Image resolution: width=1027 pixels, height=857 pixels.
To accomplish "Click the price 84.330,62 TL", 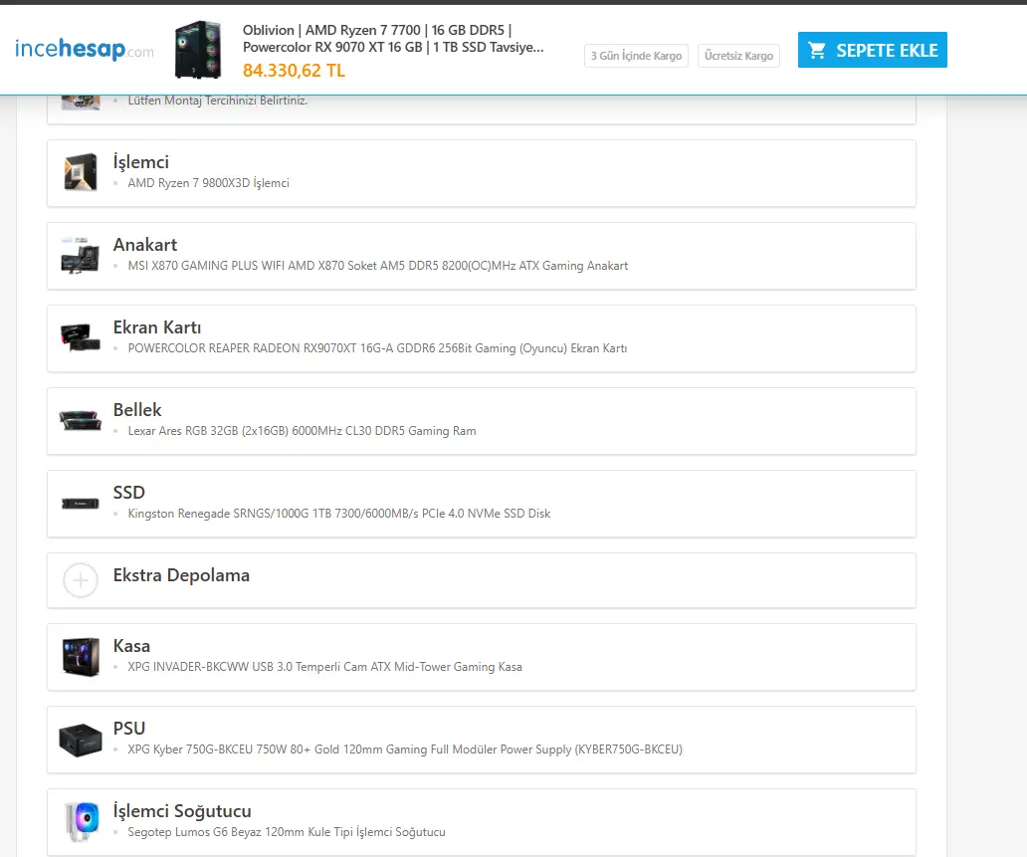I will [294, 70].
